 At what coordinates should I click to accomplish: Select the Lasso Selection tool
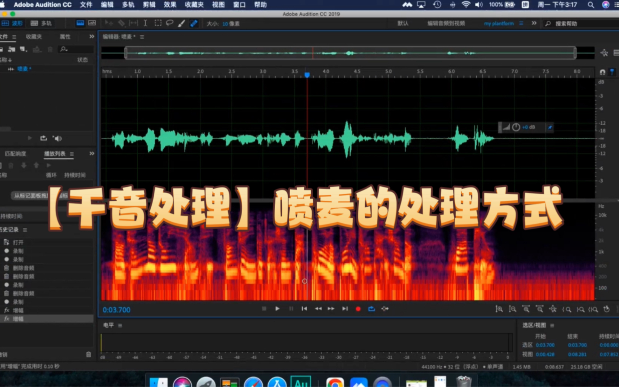coord(170,23)
